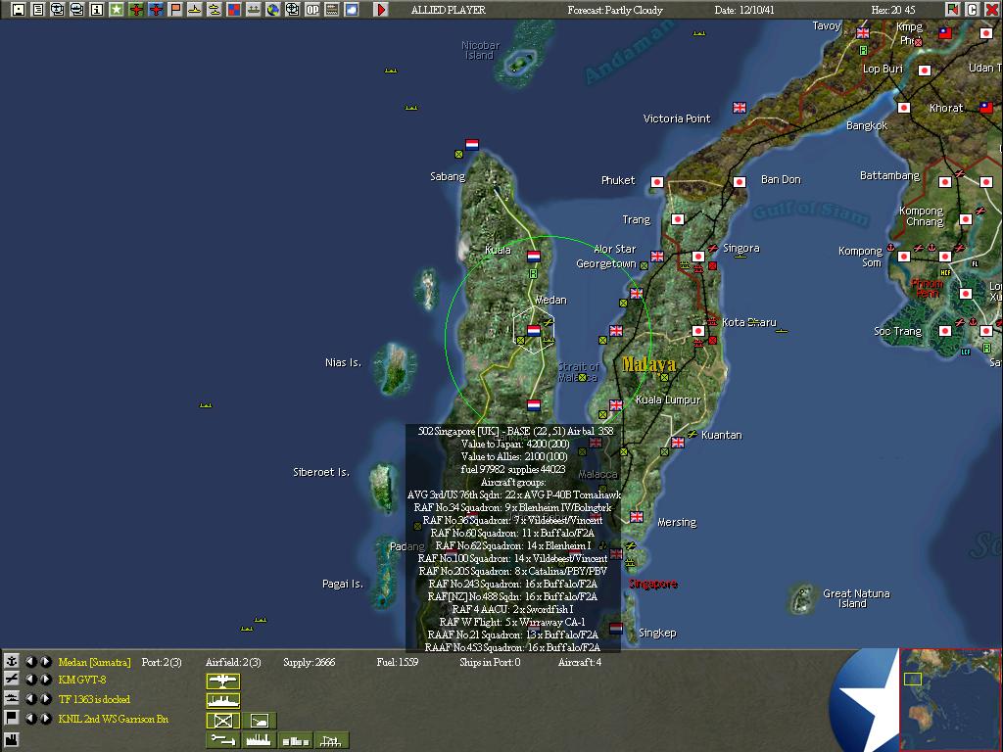Open KNIL 2nd WS Garrison Bn unit
1003x752 pixels.
pos(114,718)
